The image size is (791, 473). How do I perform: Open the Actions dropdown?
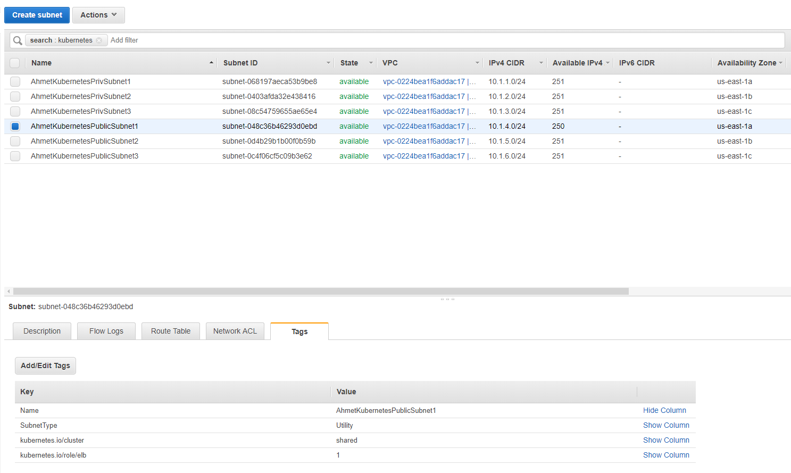pyautogui.click(x=98, y=15)
